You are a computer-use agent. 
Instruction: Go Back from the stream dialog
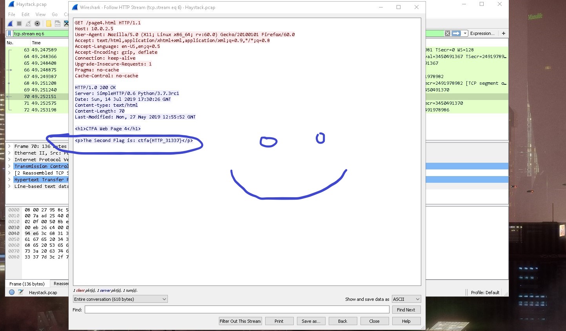tap(343, 321)
